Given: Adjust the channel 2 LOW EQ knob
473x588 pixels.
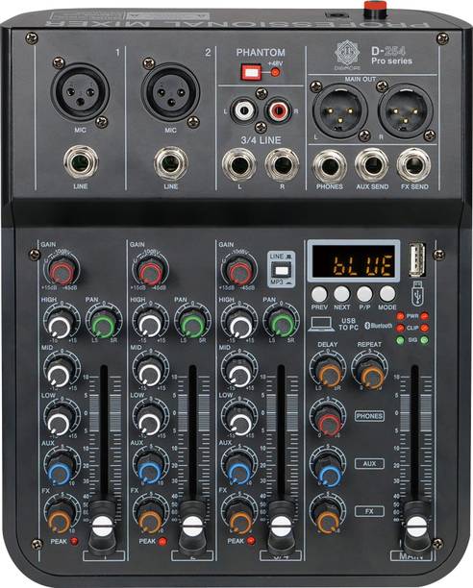Looking at the screenshot, I should pyautogui.click(x=149, y=421).
